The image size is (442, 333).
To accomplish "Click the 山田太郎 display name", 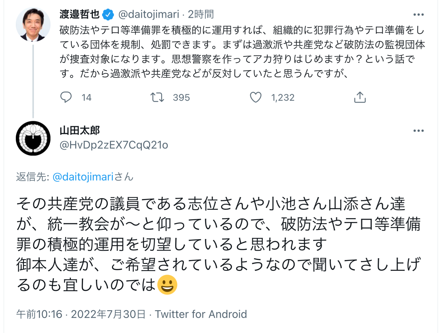I will [80, 130].
